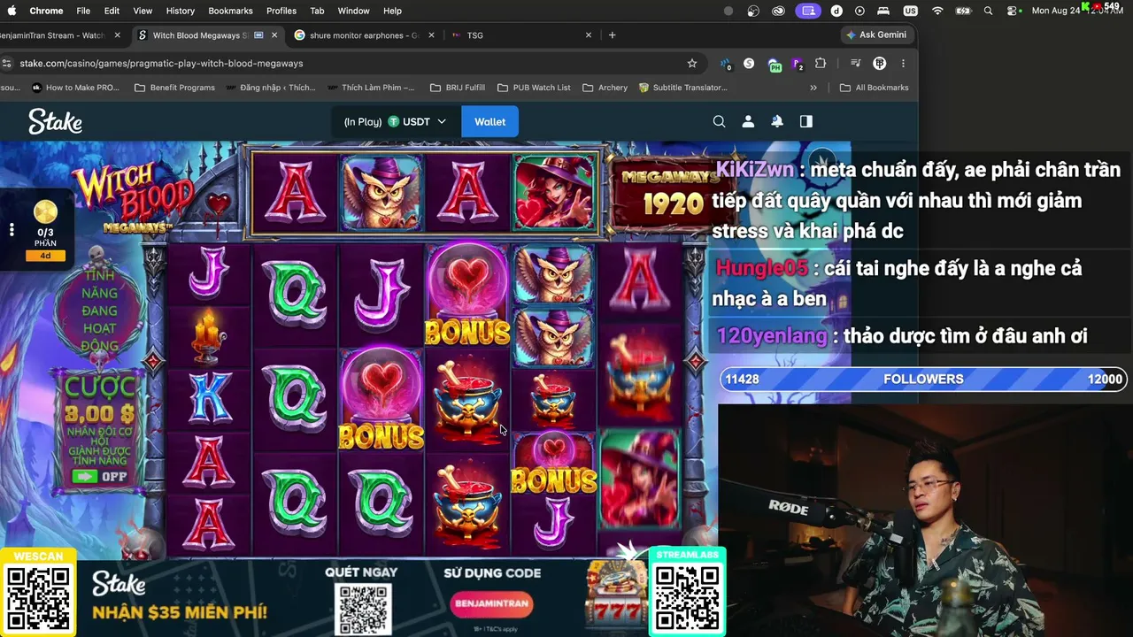Viewport: 1133px width, 637px height.
Task: Open the All Bookmarks folder
Action: click(x=874, y=88)
